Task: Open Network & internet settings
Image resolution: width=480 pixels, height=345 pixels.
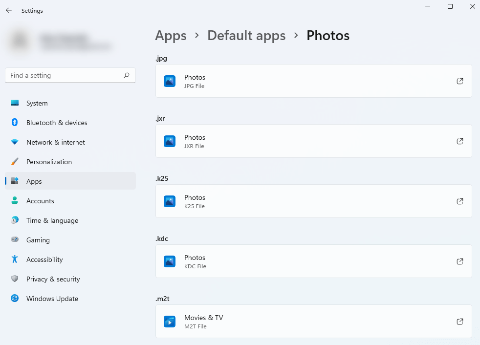Action: coord(55,142)
